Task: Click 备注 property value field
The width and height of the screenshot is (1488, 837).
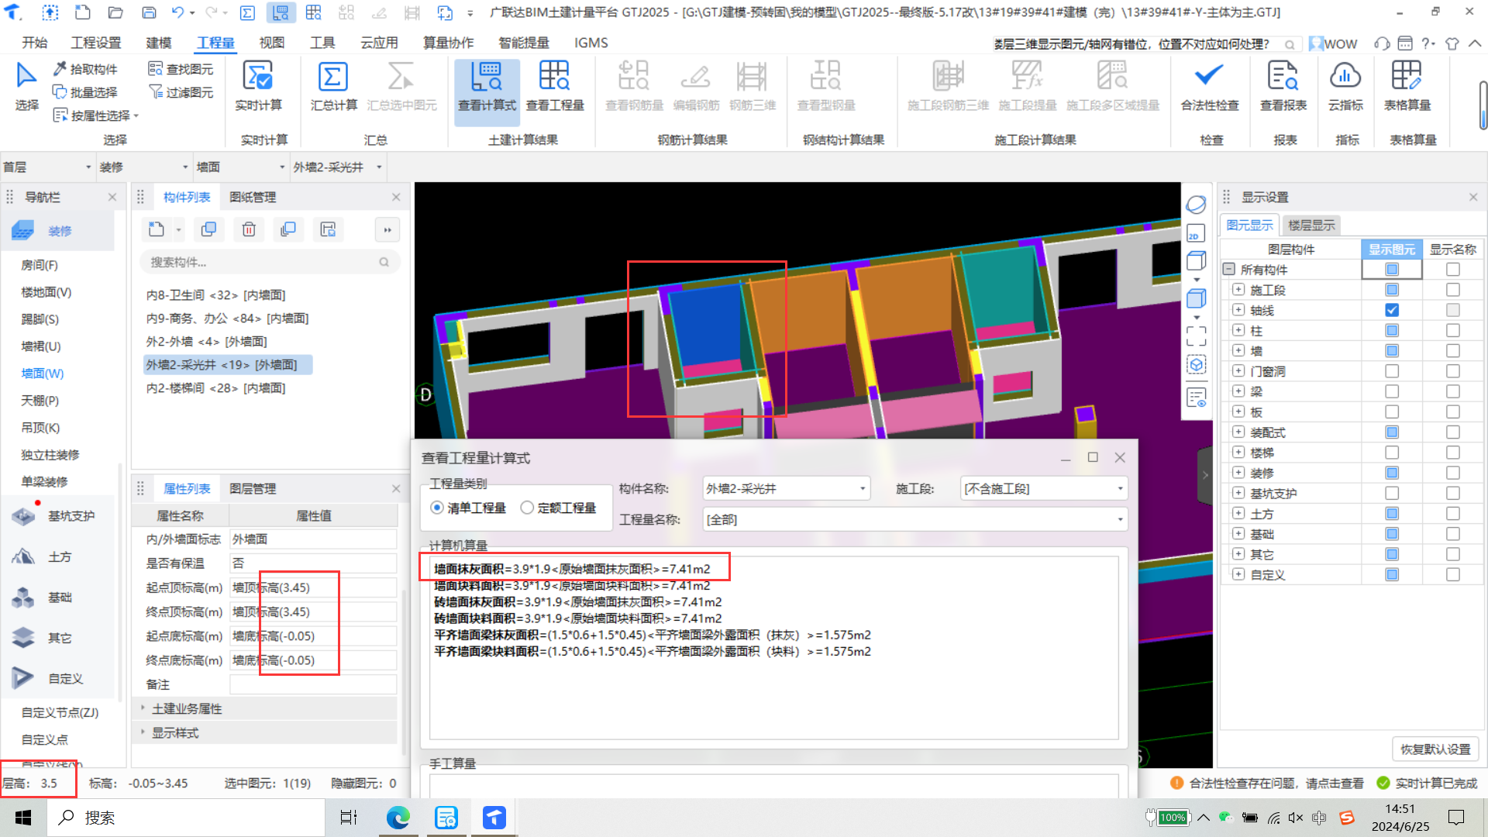Action: pos(313,684)
